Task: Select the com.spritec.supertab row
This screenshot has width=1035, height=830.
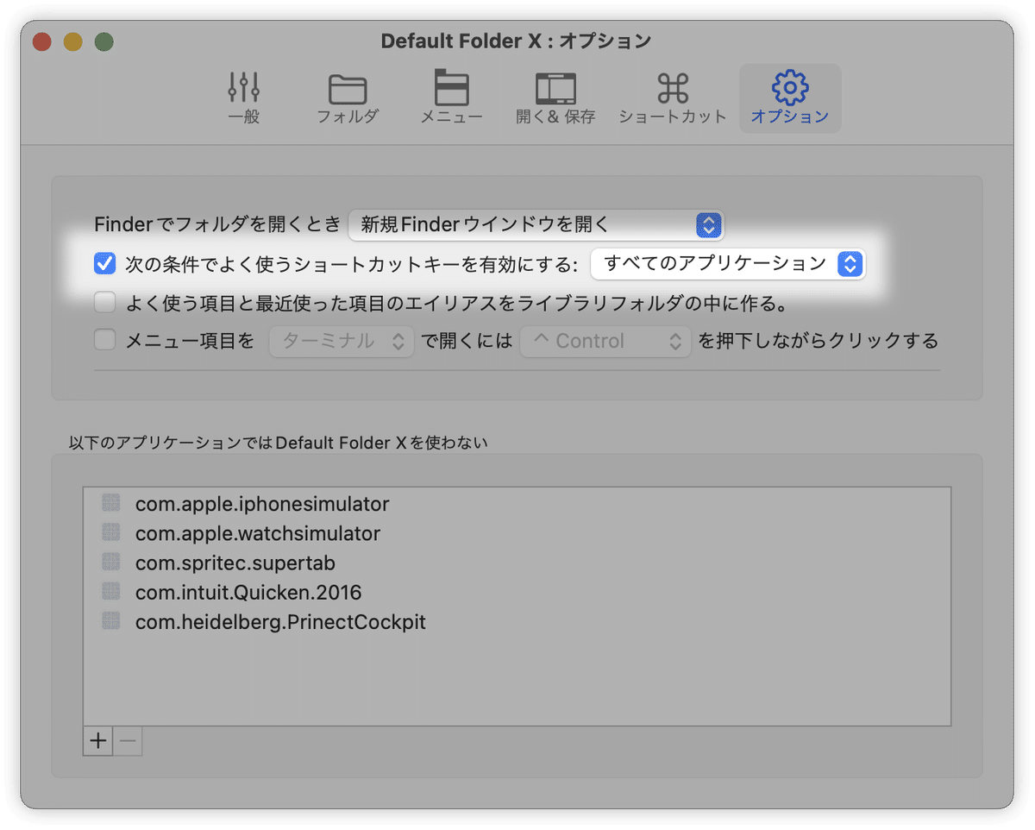Action: [517, 563]
